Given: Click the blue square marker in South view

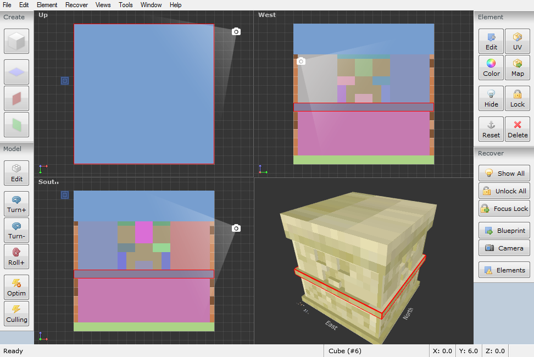Looking at the screenshot, I should pos(65,195).
